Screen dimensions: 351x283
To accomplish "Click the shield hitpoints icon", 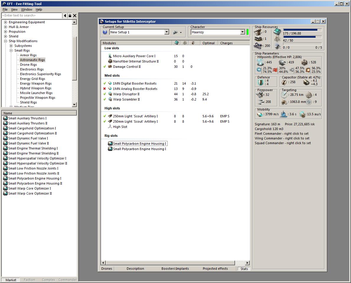I will pos(260,62).
